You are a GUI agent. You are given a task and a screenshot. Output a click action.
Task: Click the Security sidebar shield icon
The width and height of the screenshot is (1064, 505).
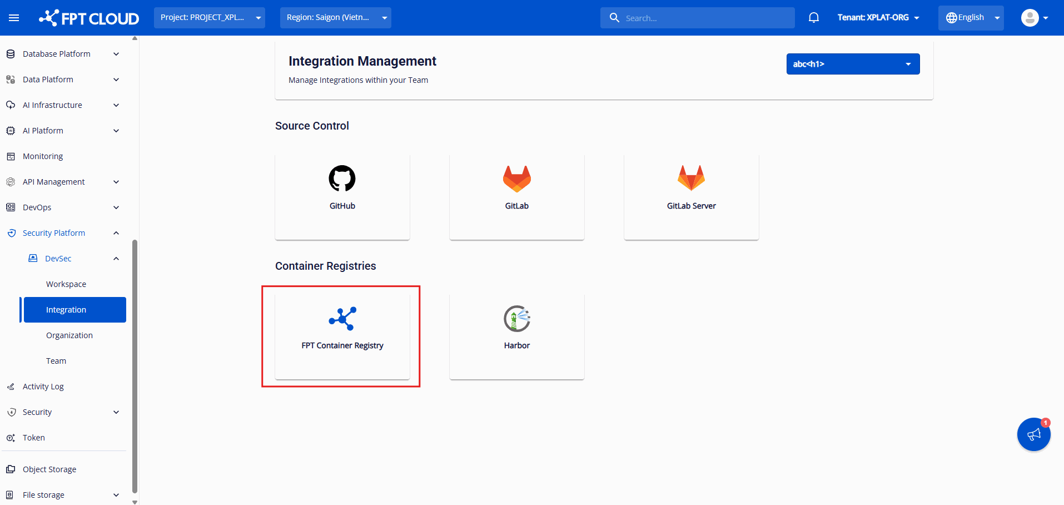[11, 412]
